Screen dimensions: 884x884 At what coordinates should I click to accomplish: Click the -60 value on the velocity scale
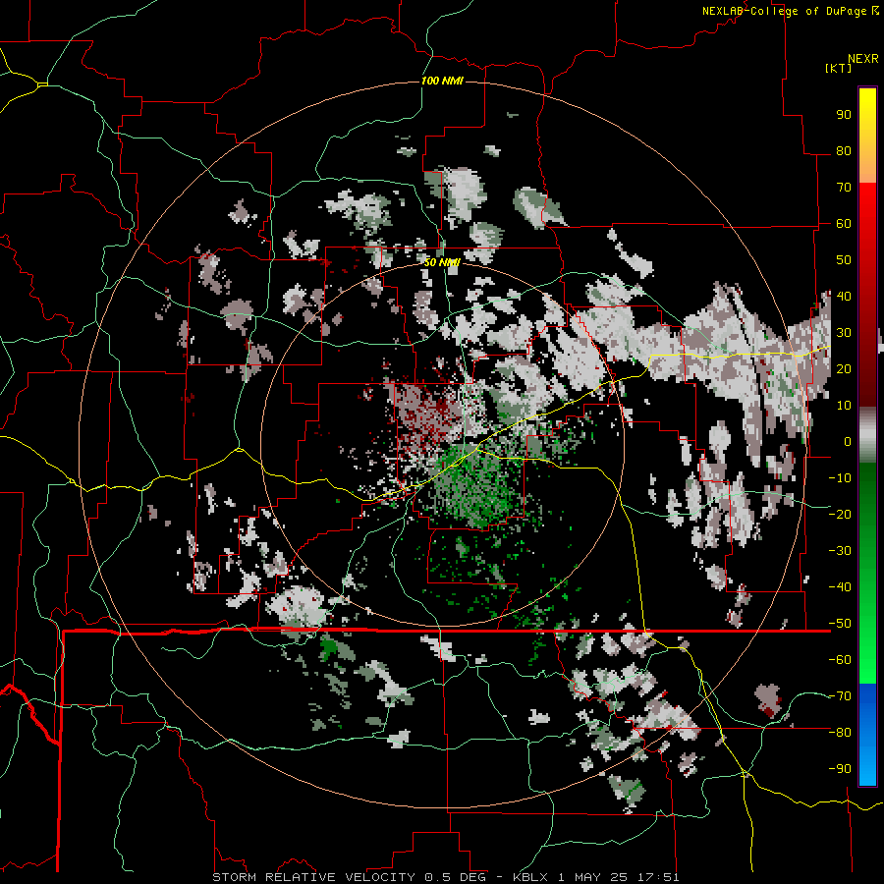coord(840,660)
